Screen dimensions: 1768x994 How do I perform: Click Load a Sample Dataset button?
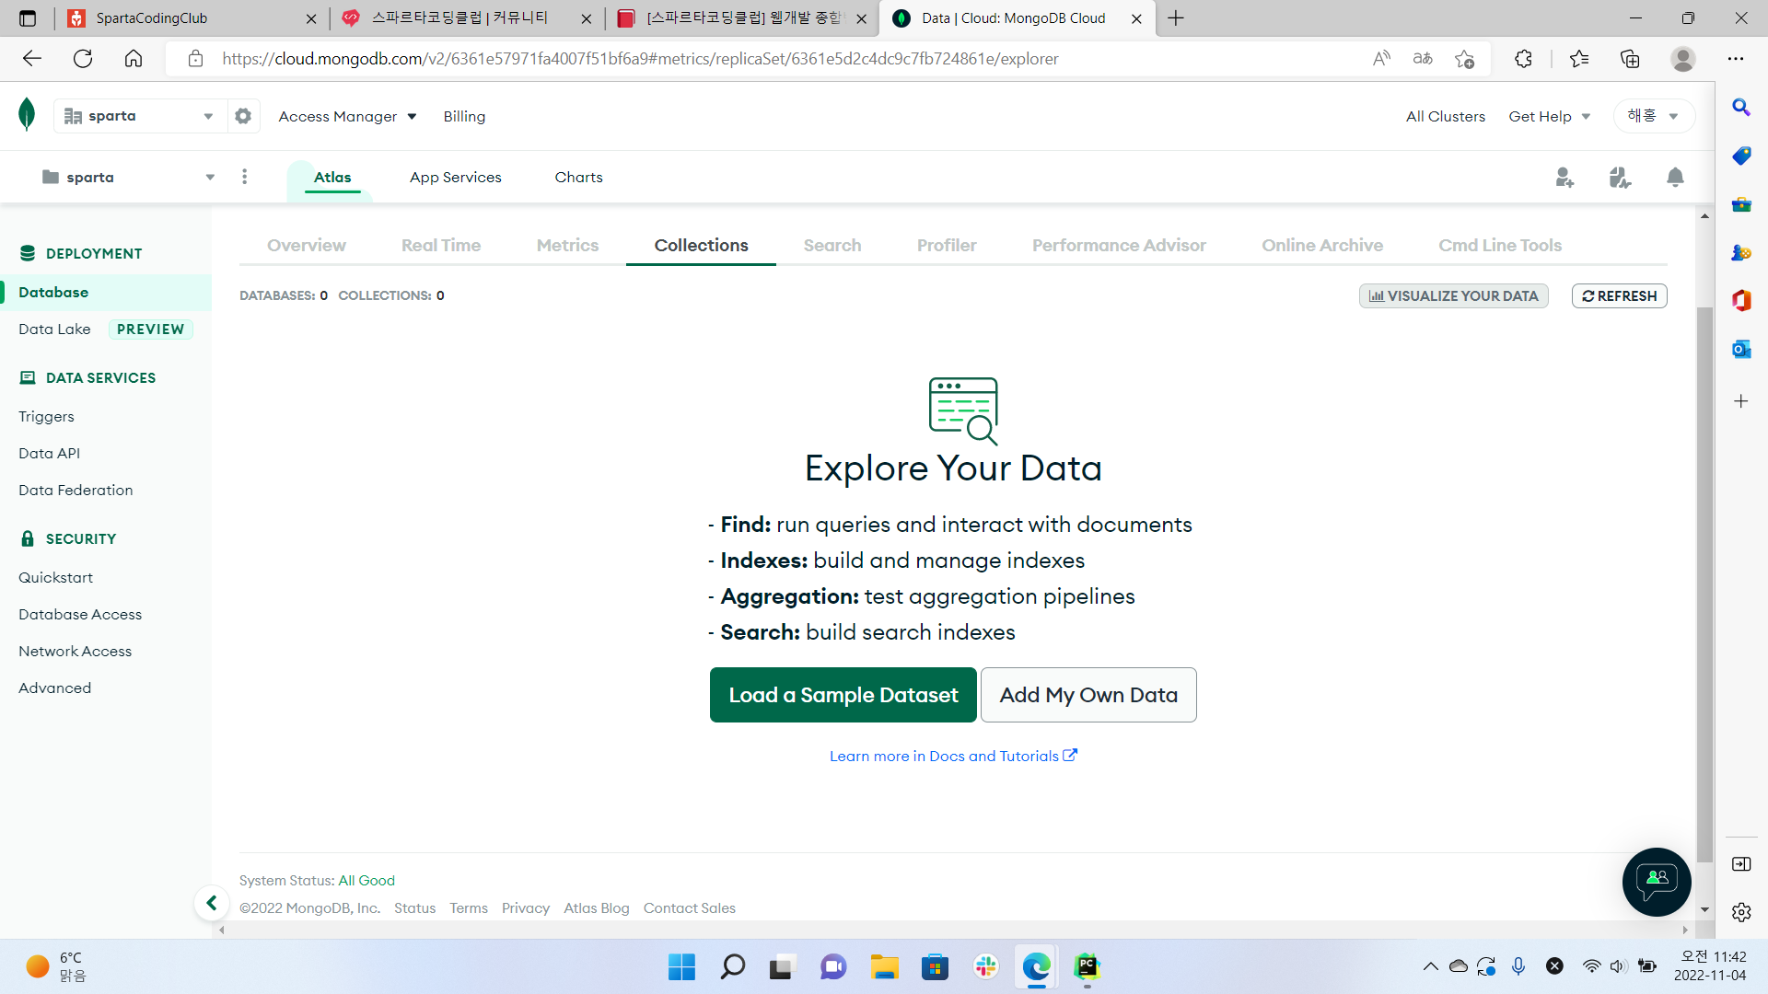843,695
